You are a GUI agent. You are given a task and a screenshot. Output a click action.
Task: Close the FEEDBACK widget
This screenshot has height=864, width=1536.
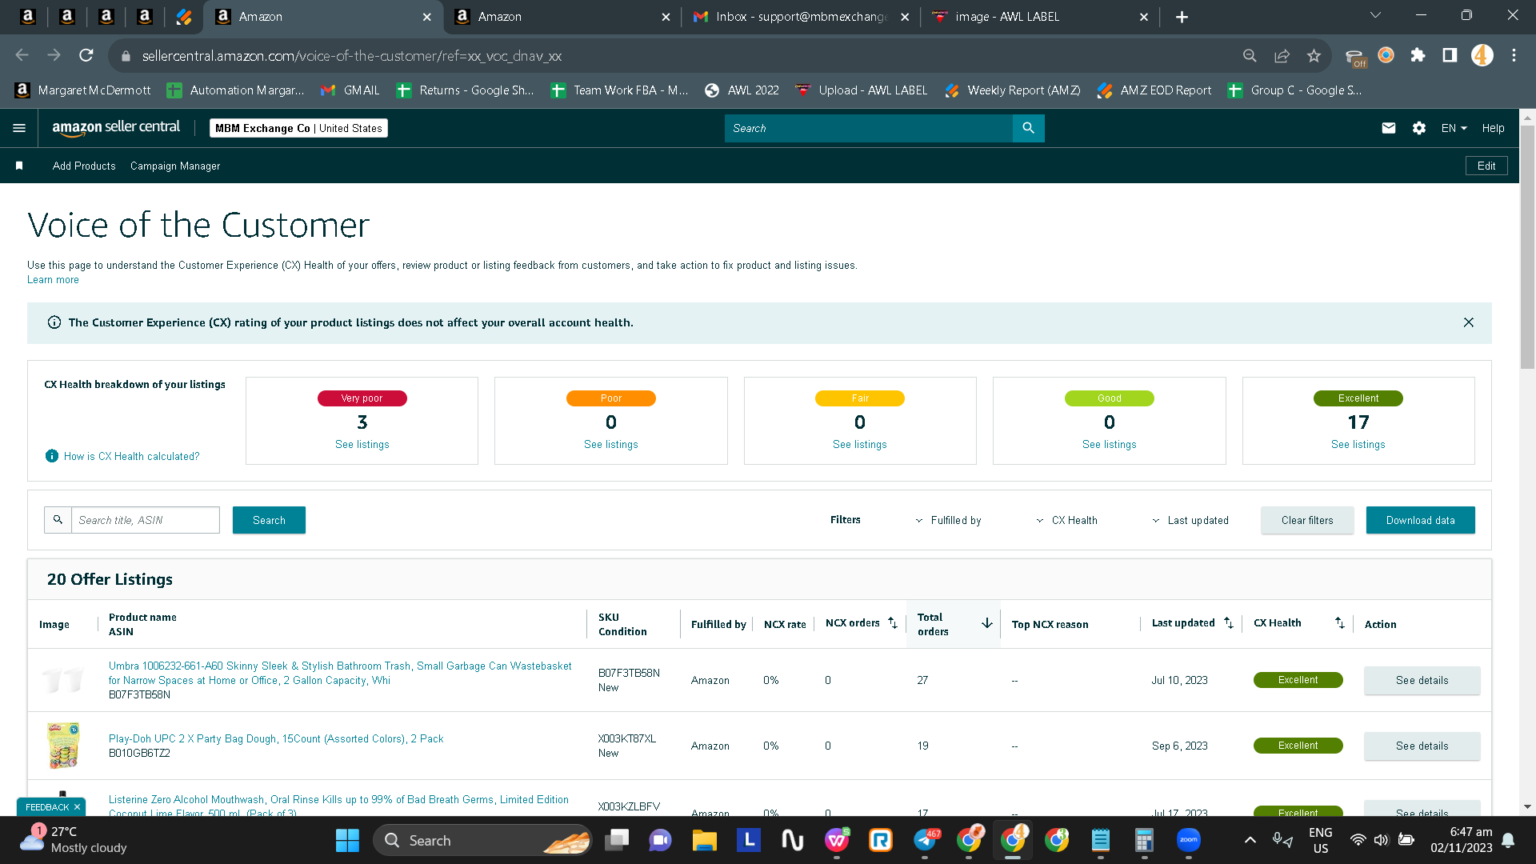point(77,807)
